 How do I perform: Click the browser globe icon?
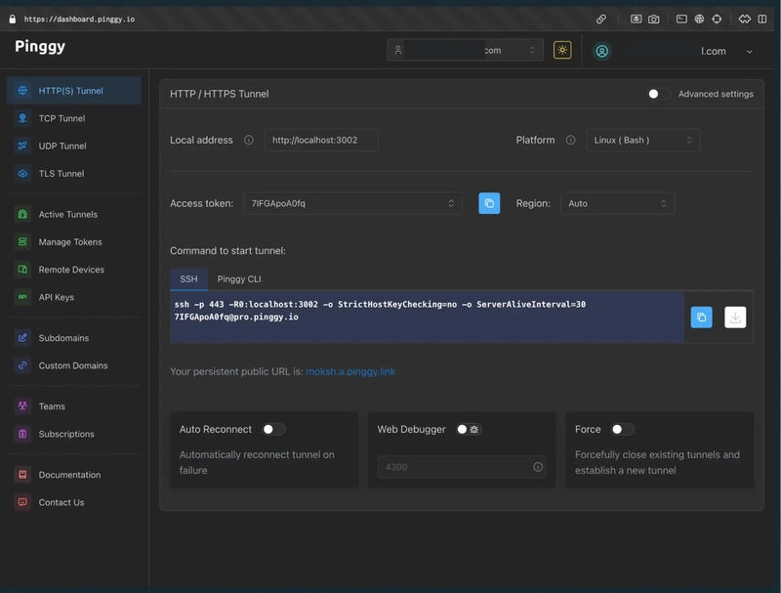pyautogui.click(x=699, y=19)
